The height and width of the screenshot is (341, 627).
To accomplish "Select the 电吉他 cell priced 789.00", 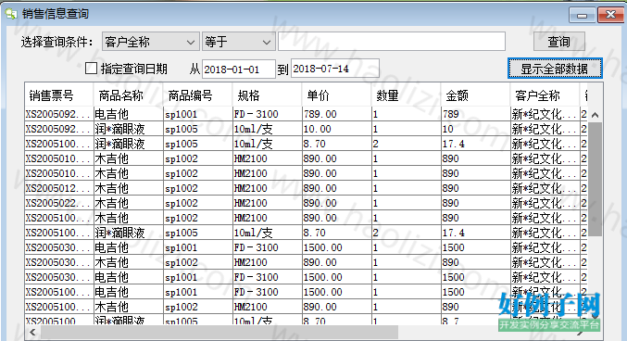I will [x=128, y=115].
